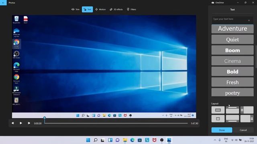Open taskbar Search
The image size is (257, 144).
coord(96,140)
